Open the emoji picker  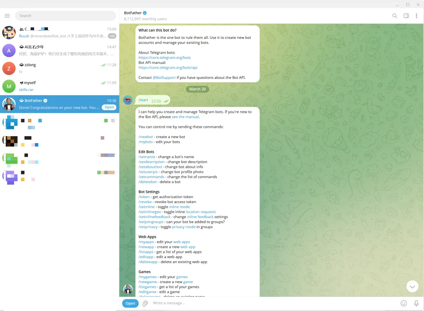[404, 303]
